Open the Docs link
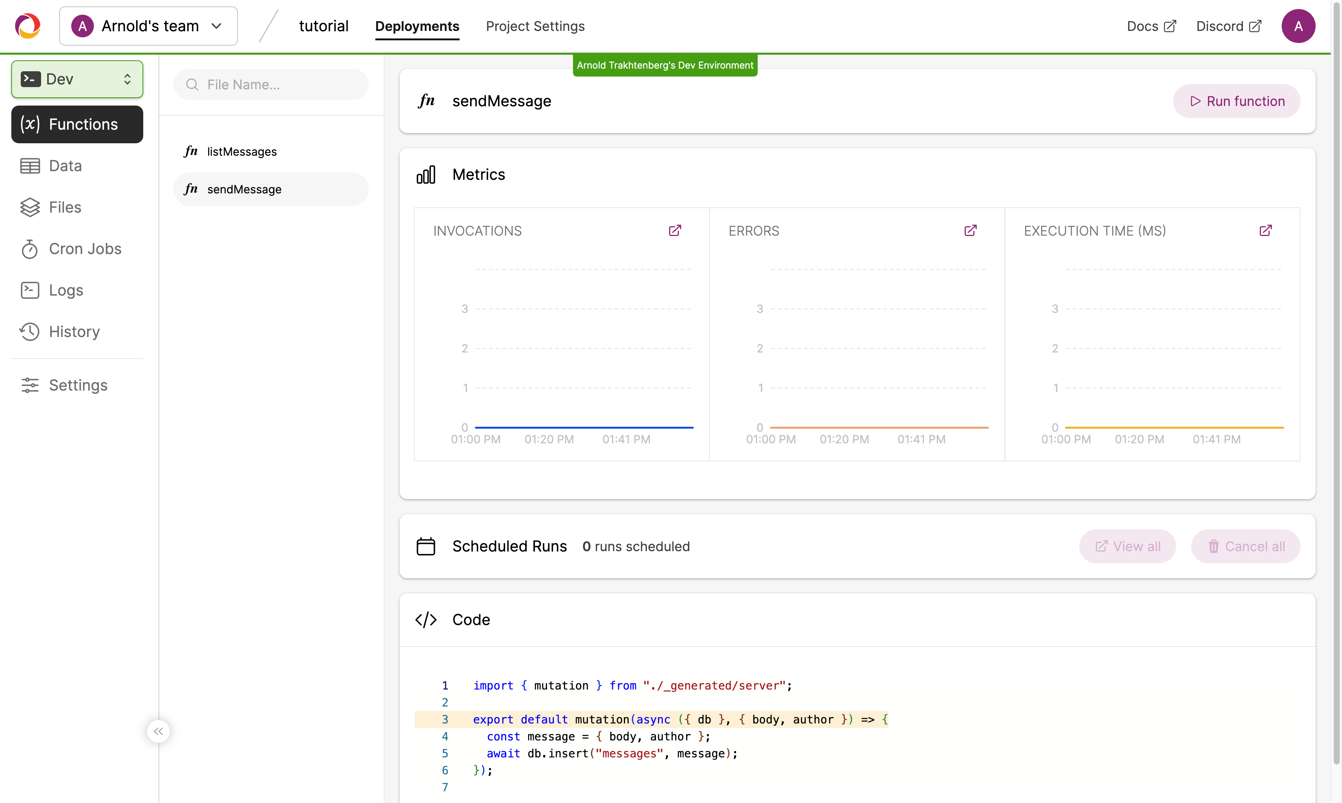 point(1151,26)
